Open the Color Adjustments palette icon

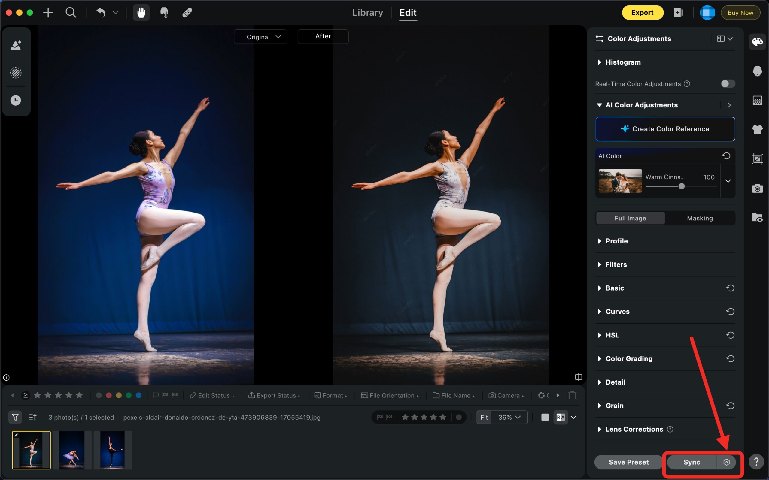pos(757,42)
